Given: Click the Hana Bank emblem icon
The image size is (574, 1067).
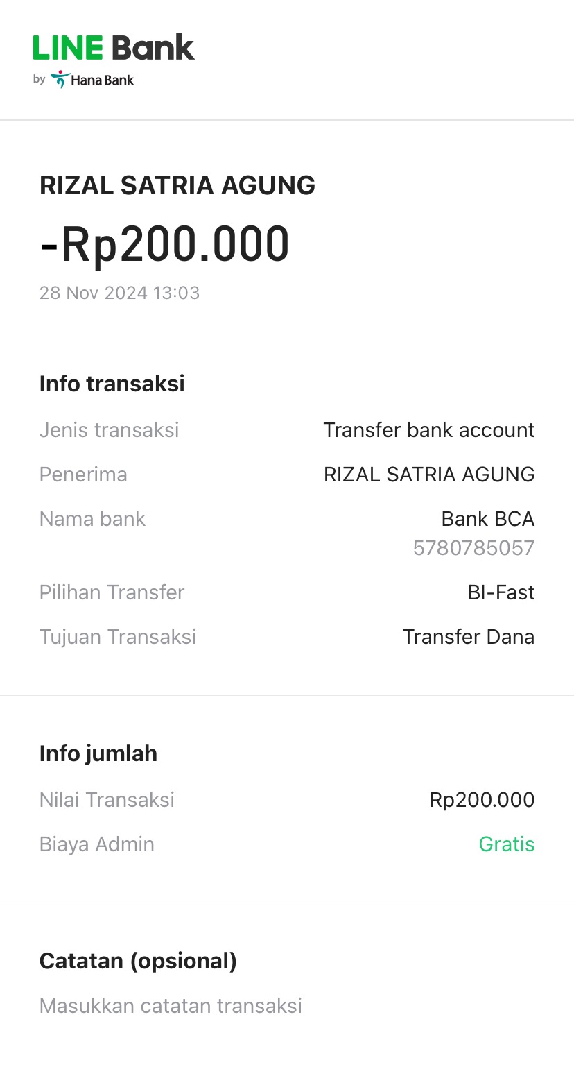Looking at the screenshot, I should tap(60, 79).
